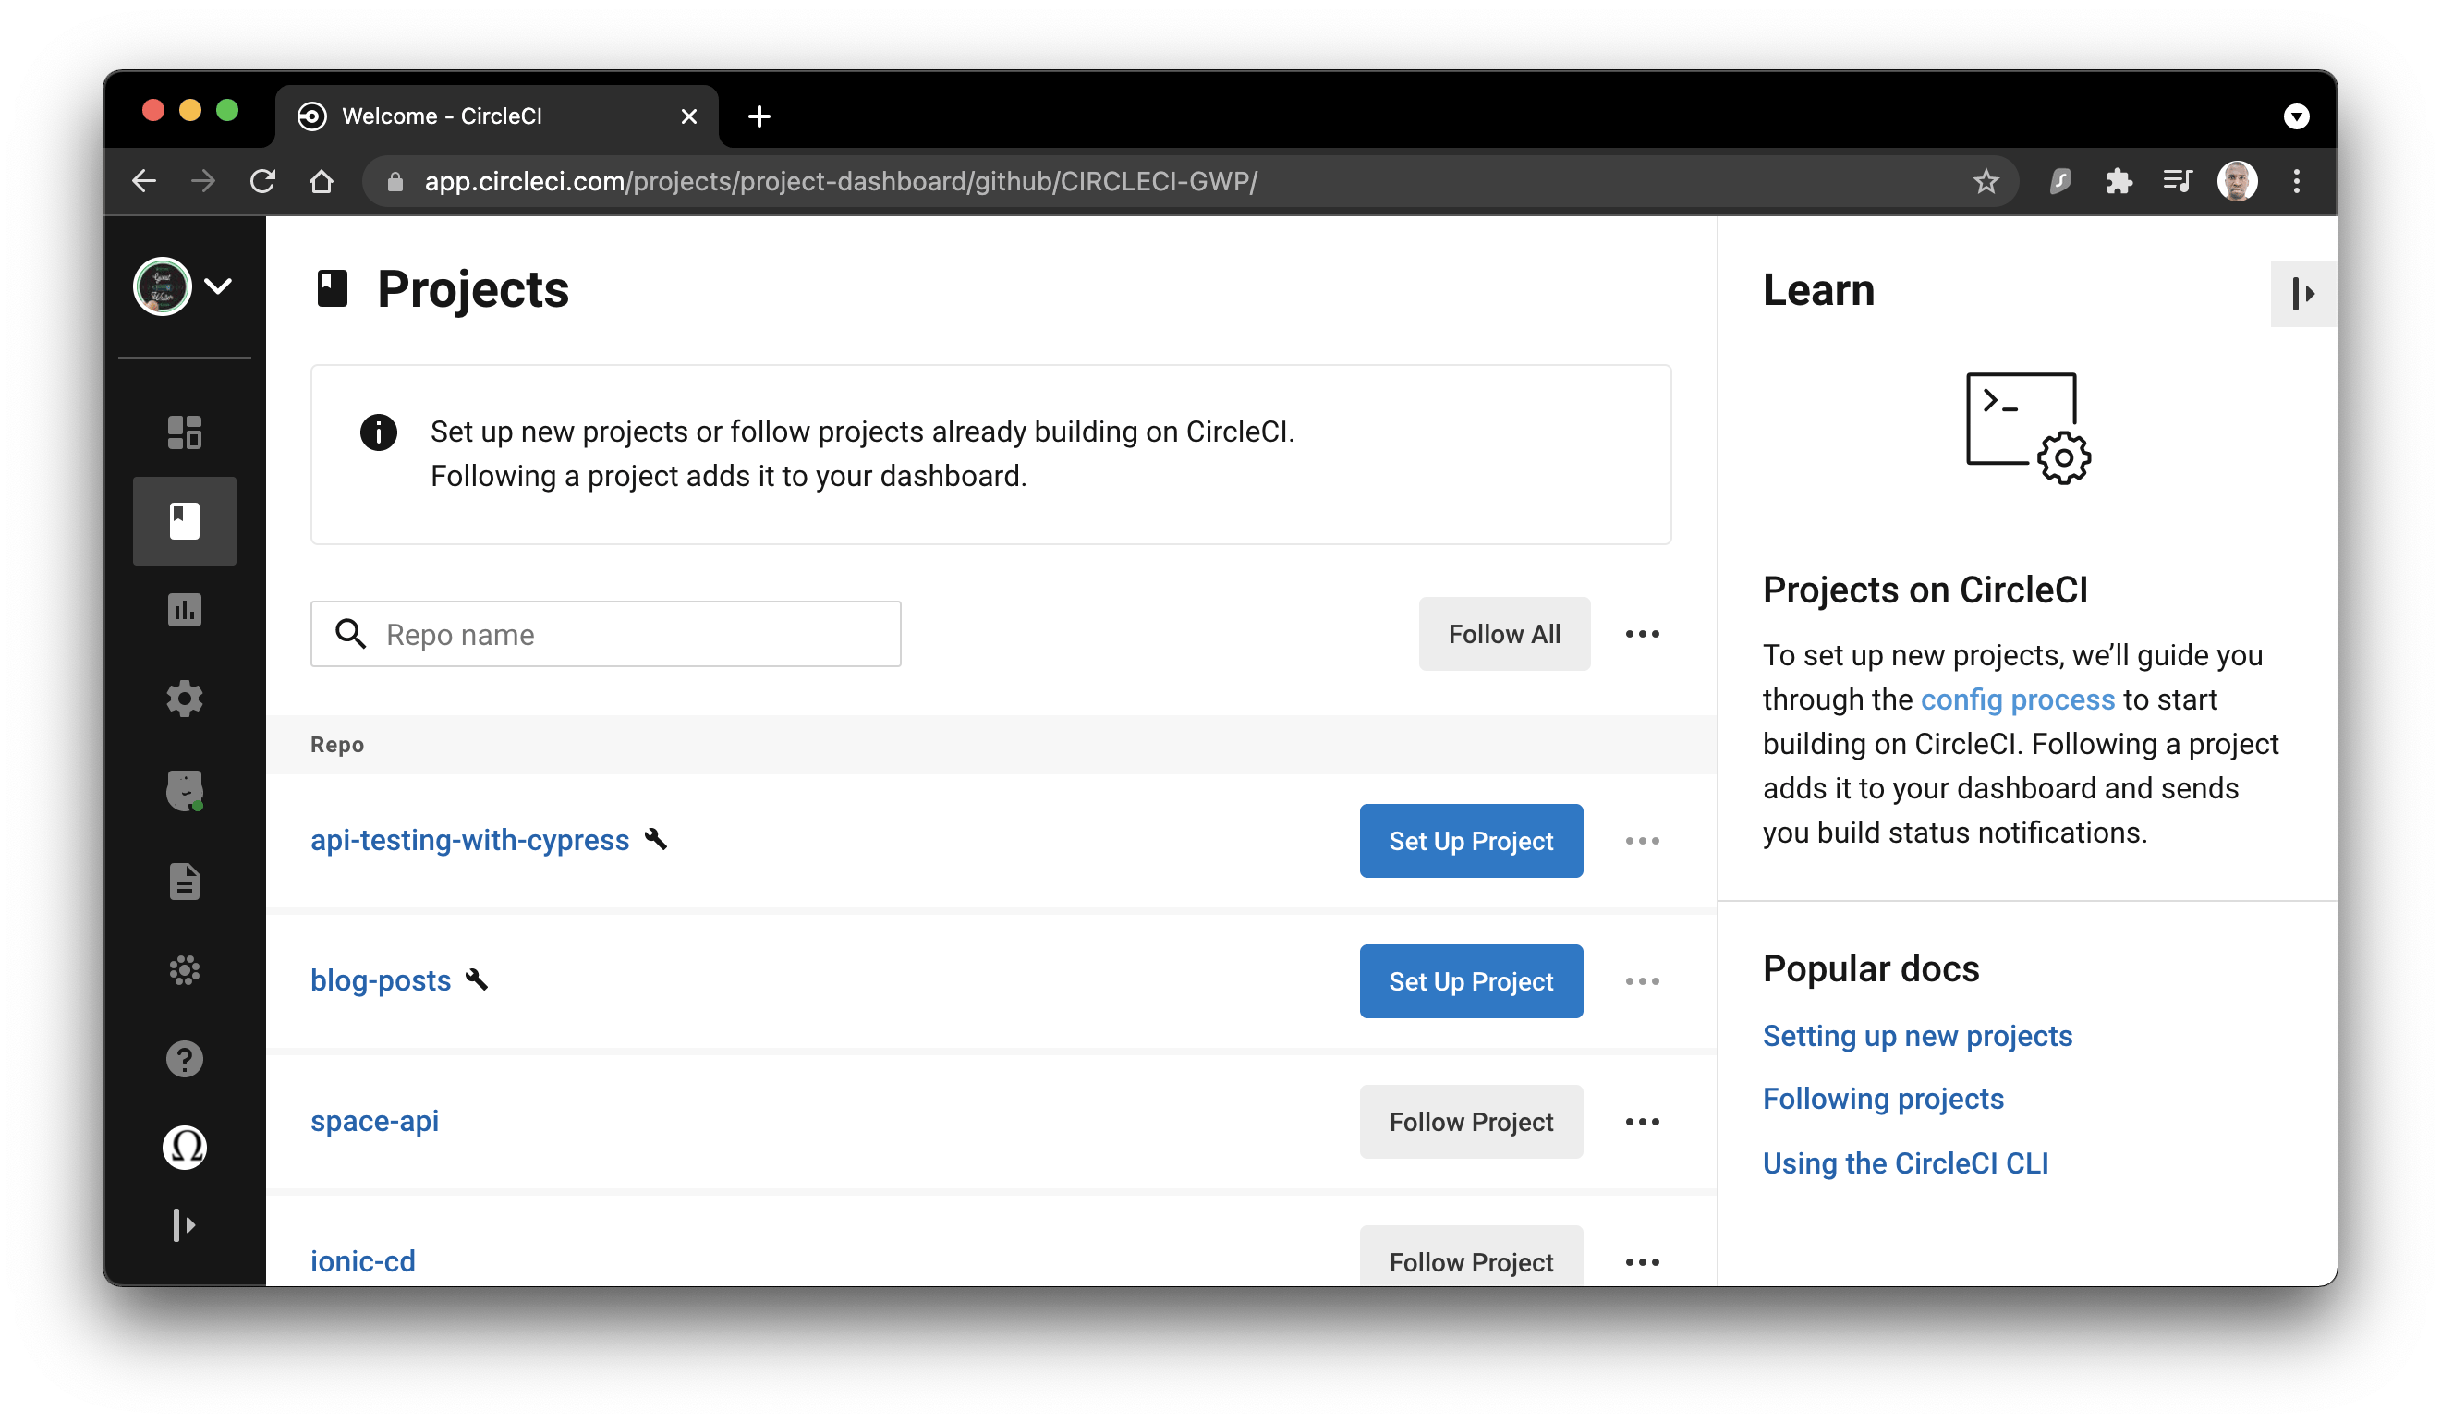The width and height of the screenshot is (2441, 1423).
Task: Click the Help question-mark icon
Action: click(184, 1058)
